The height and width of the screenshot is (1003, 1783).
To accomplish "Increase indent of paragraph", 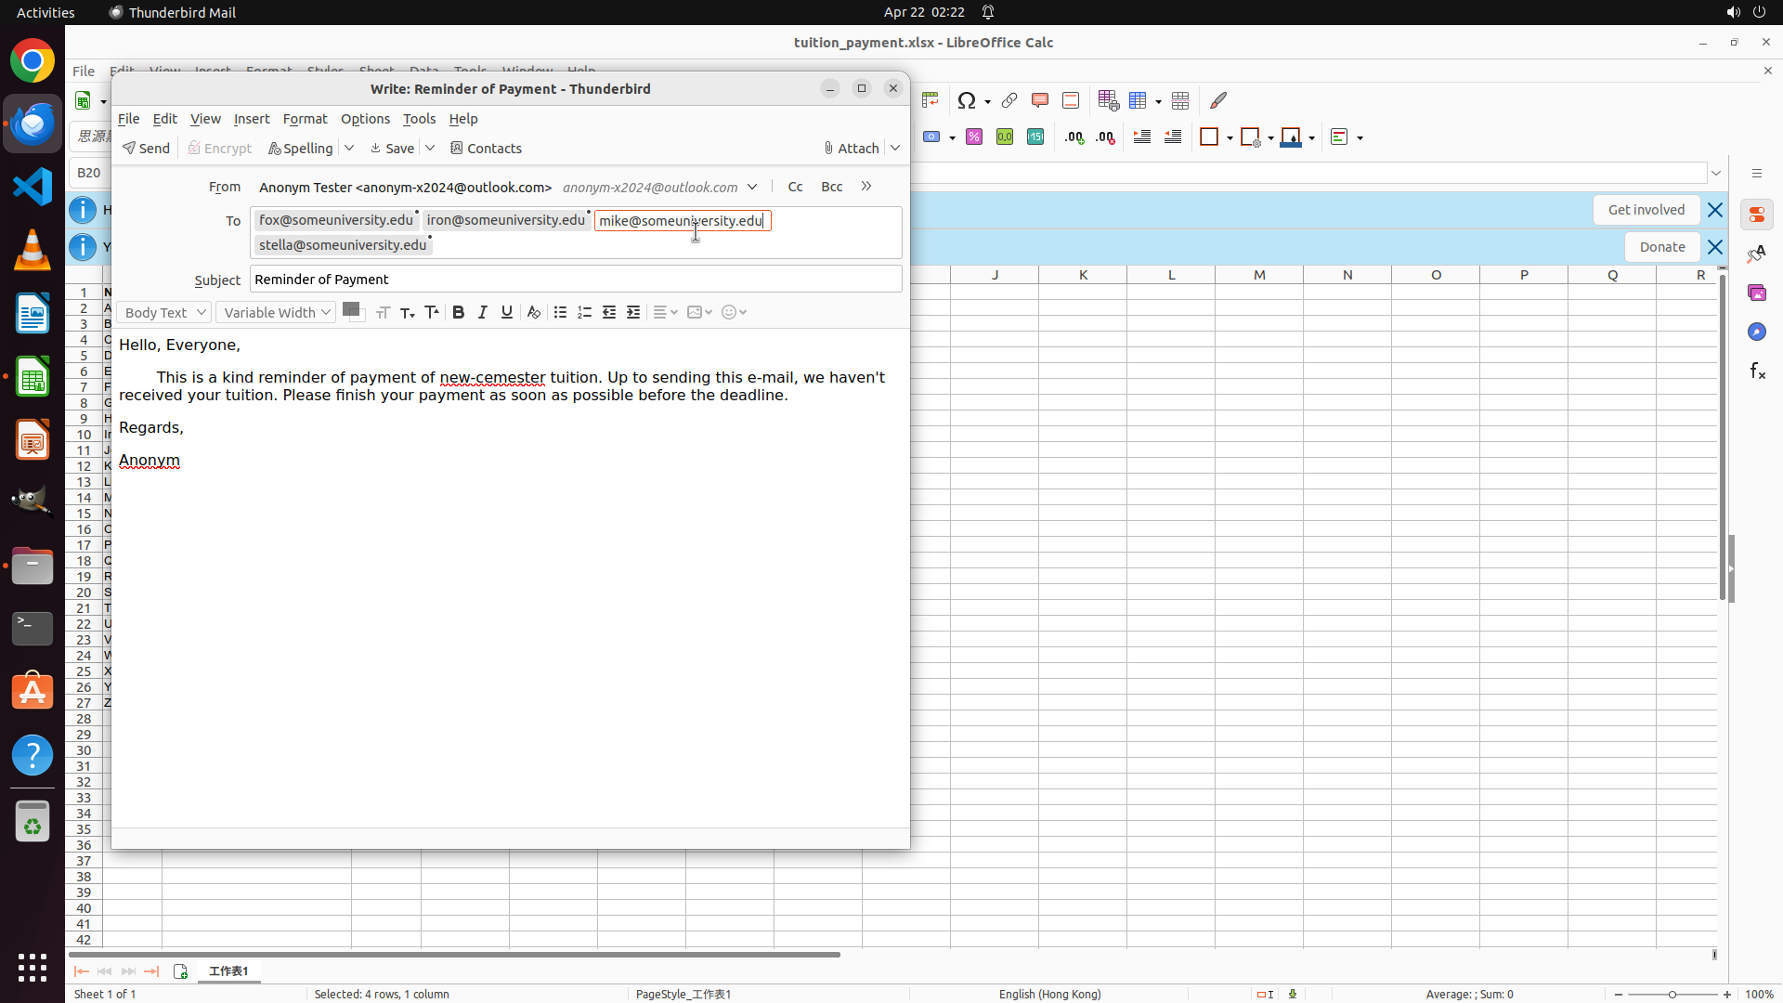I will click(x=633, y=312).
